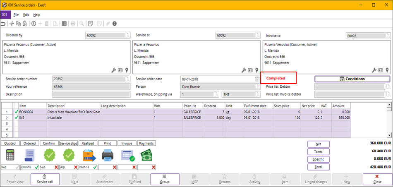
Task: Click the copy icon in the toolbar
Action: (18, 24)
